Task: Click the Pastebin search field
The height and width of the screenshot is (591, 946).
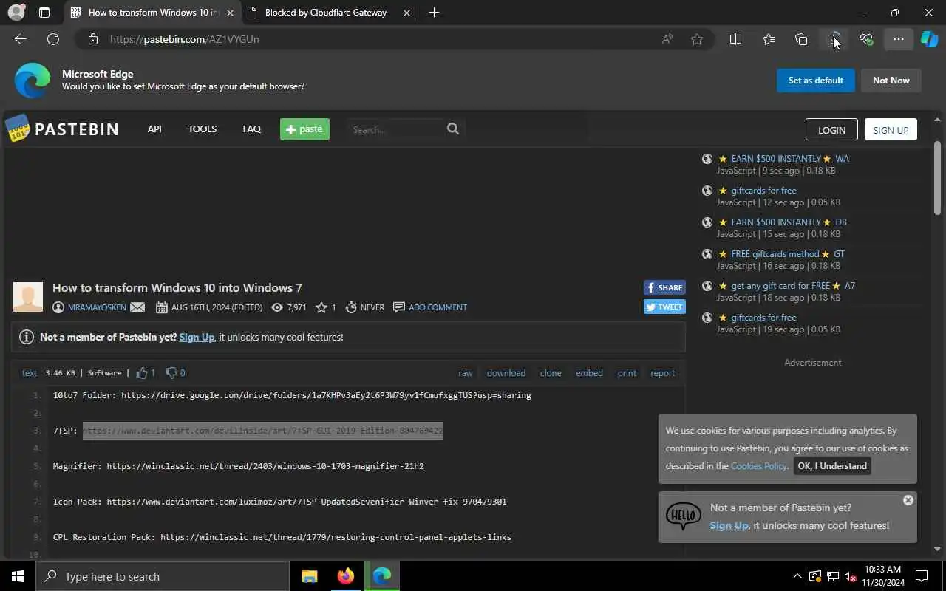Action: coord(395,129)
